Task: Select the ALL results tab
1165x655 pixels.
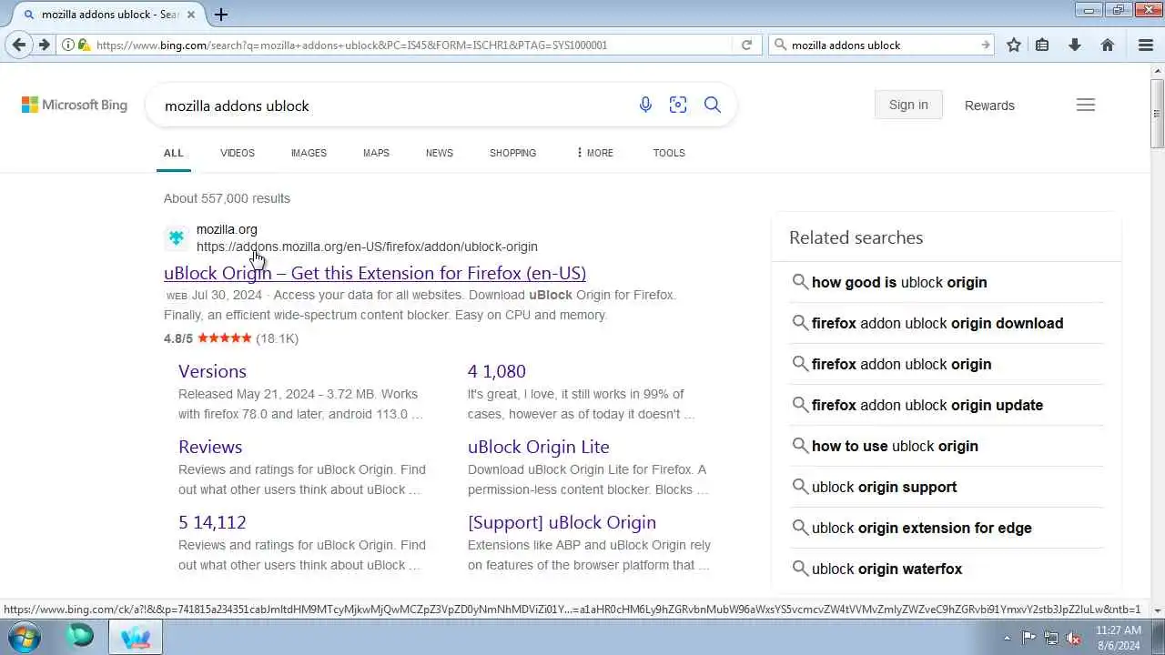Action: [x=174, y=153]
